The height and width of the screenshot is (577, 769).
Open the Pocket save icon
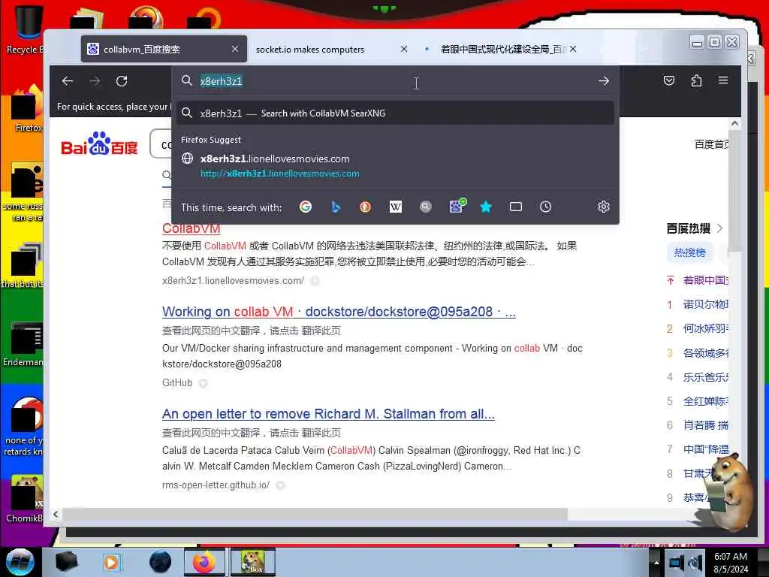[669, 80]
